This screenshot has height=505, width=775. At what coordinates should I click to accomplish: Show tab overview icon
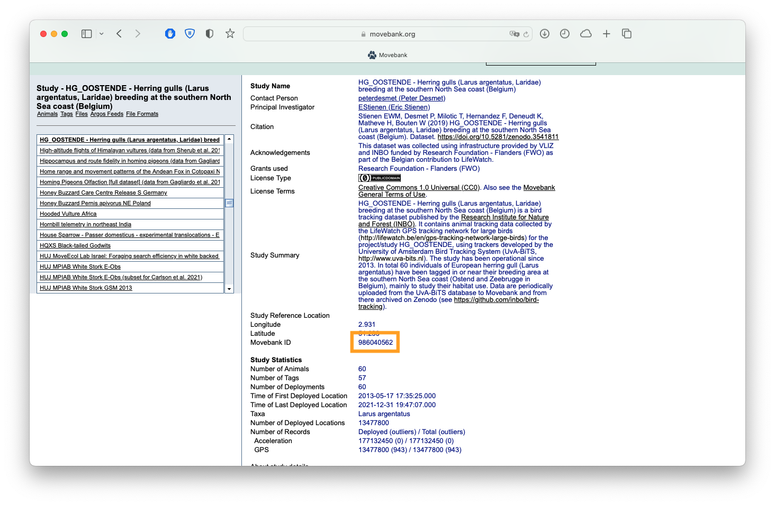(627, 34)
